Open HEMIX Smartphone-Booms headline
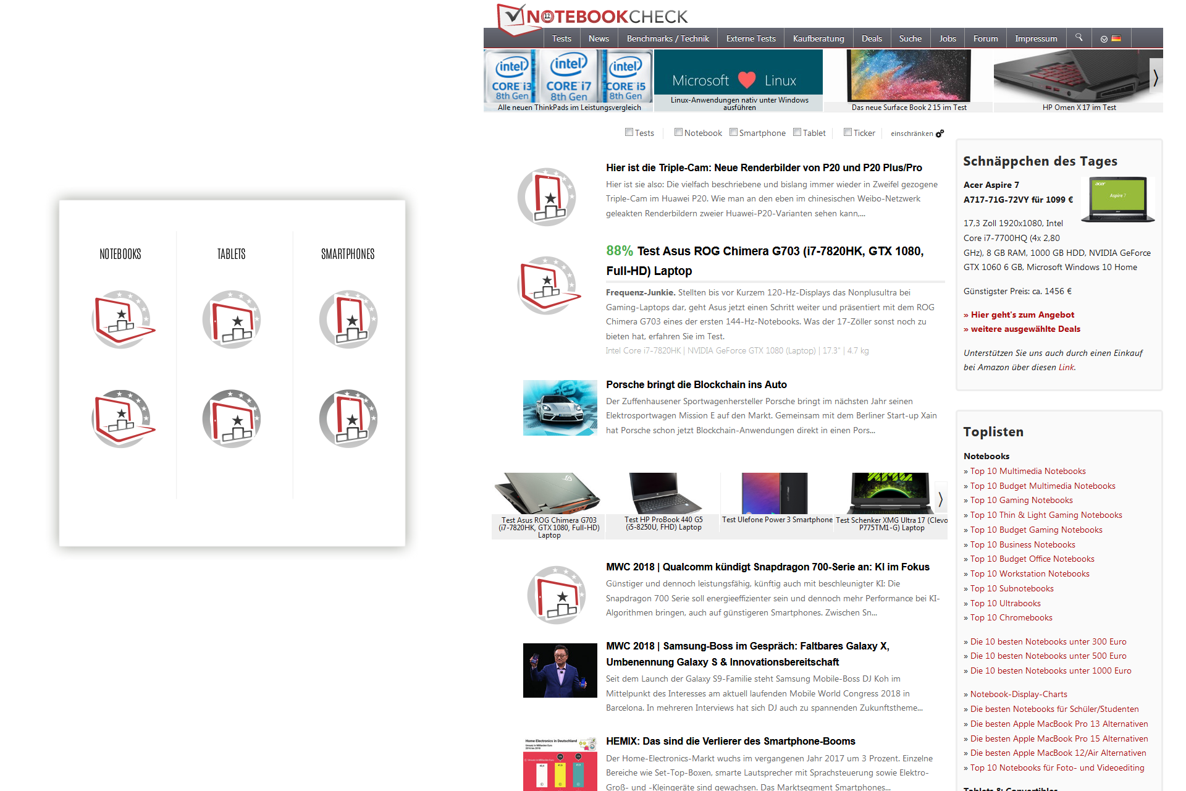The height and width of the screenshot is (791, 1186). [x=731, y=741]
